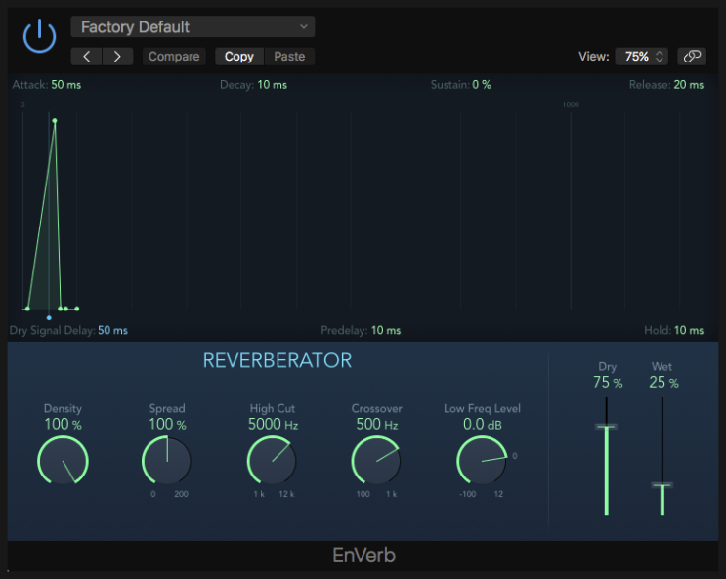Toggle the plugin power bypass button
The width and height of the screenshot is (726, 579).
[39, 36]
